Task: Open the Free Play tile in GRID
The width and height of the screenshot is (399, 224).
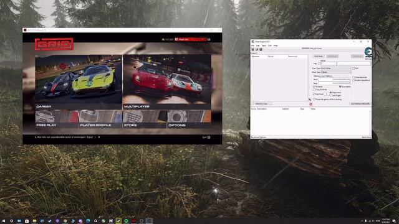Action: [57, 119]
